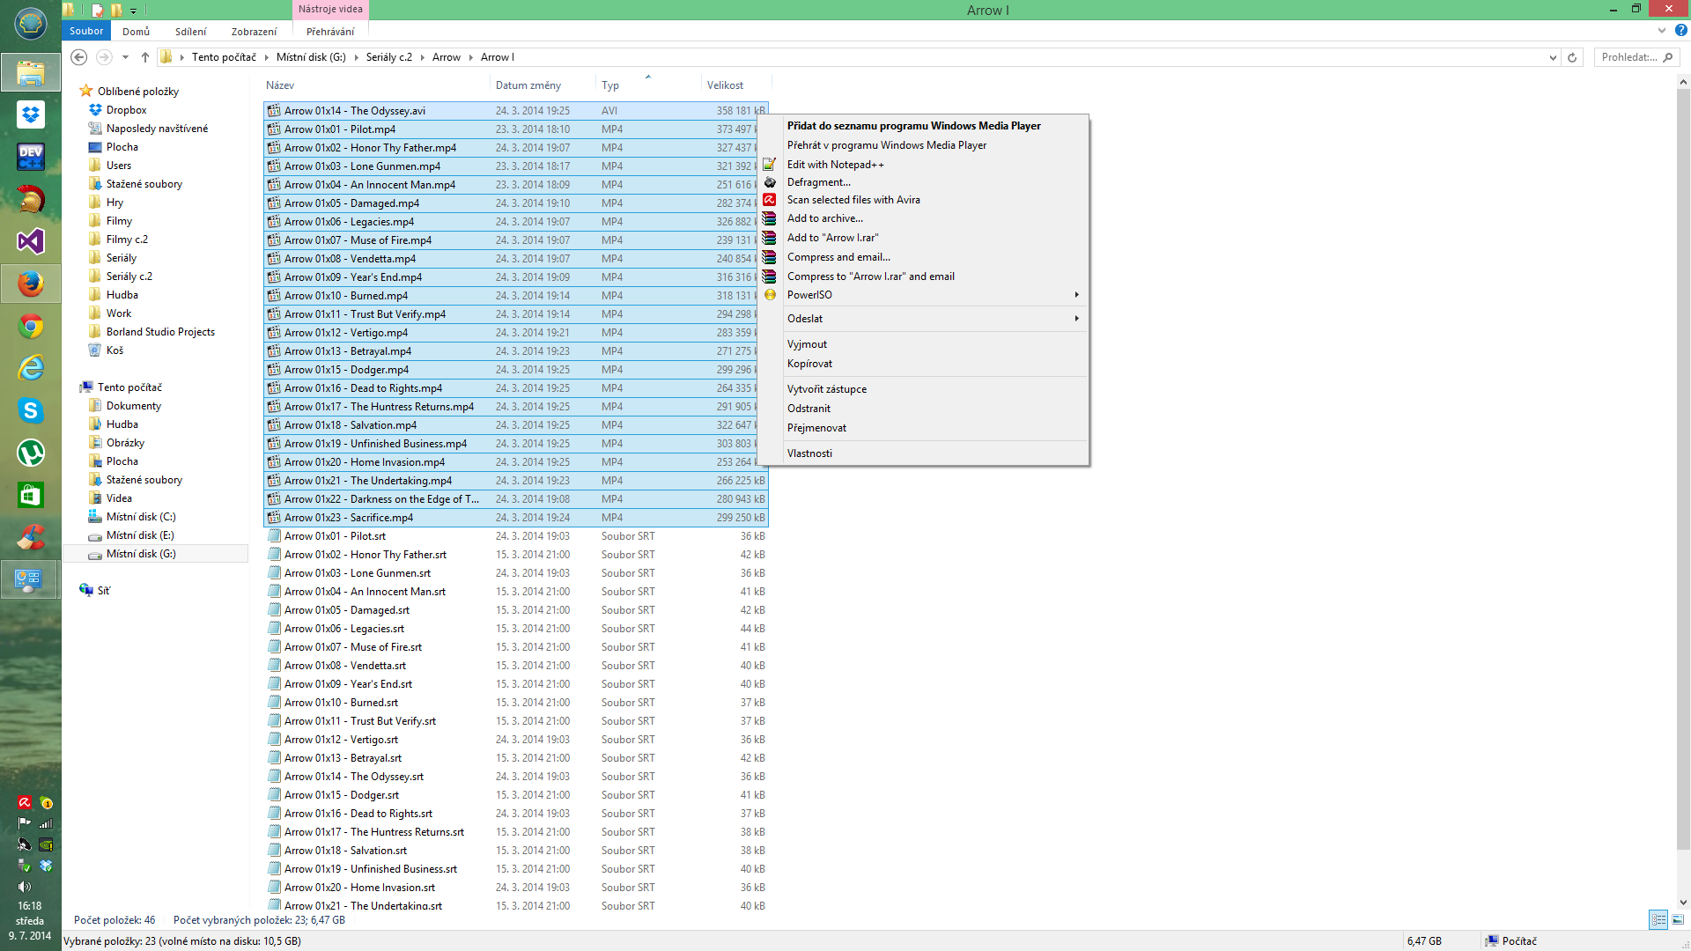This screenshot has width=1691, height=951.
Task: Select Vlastnosti from context menu
Action: click(x=809, y=453)
